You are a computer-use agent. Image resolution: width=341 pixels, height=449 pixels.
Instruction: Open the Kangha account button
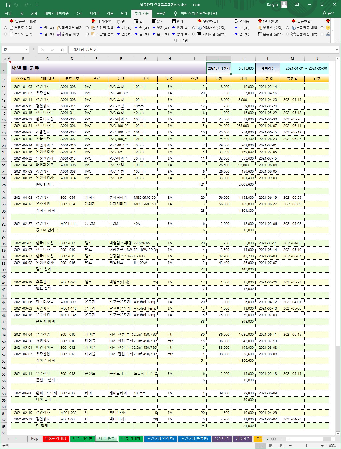pos(277,5)
